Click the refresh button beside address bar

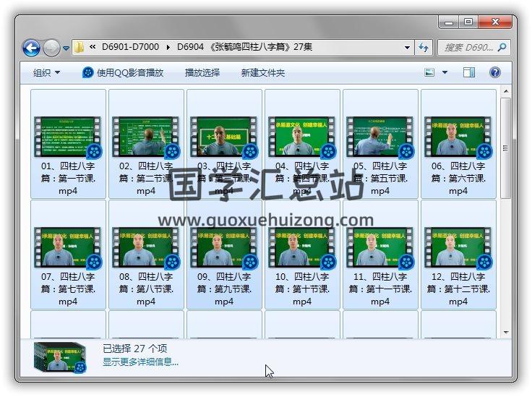(x=424, y=48)
